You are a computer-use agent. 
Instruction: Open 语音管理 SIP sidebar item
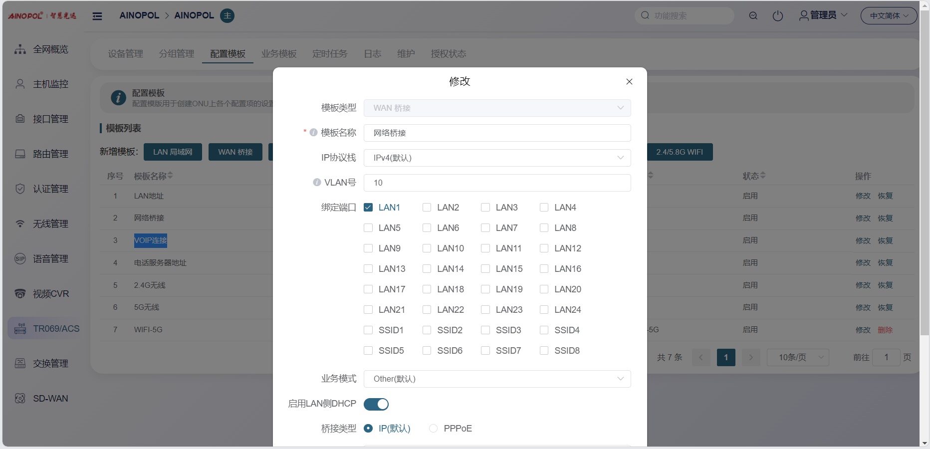tap(50, 259)
